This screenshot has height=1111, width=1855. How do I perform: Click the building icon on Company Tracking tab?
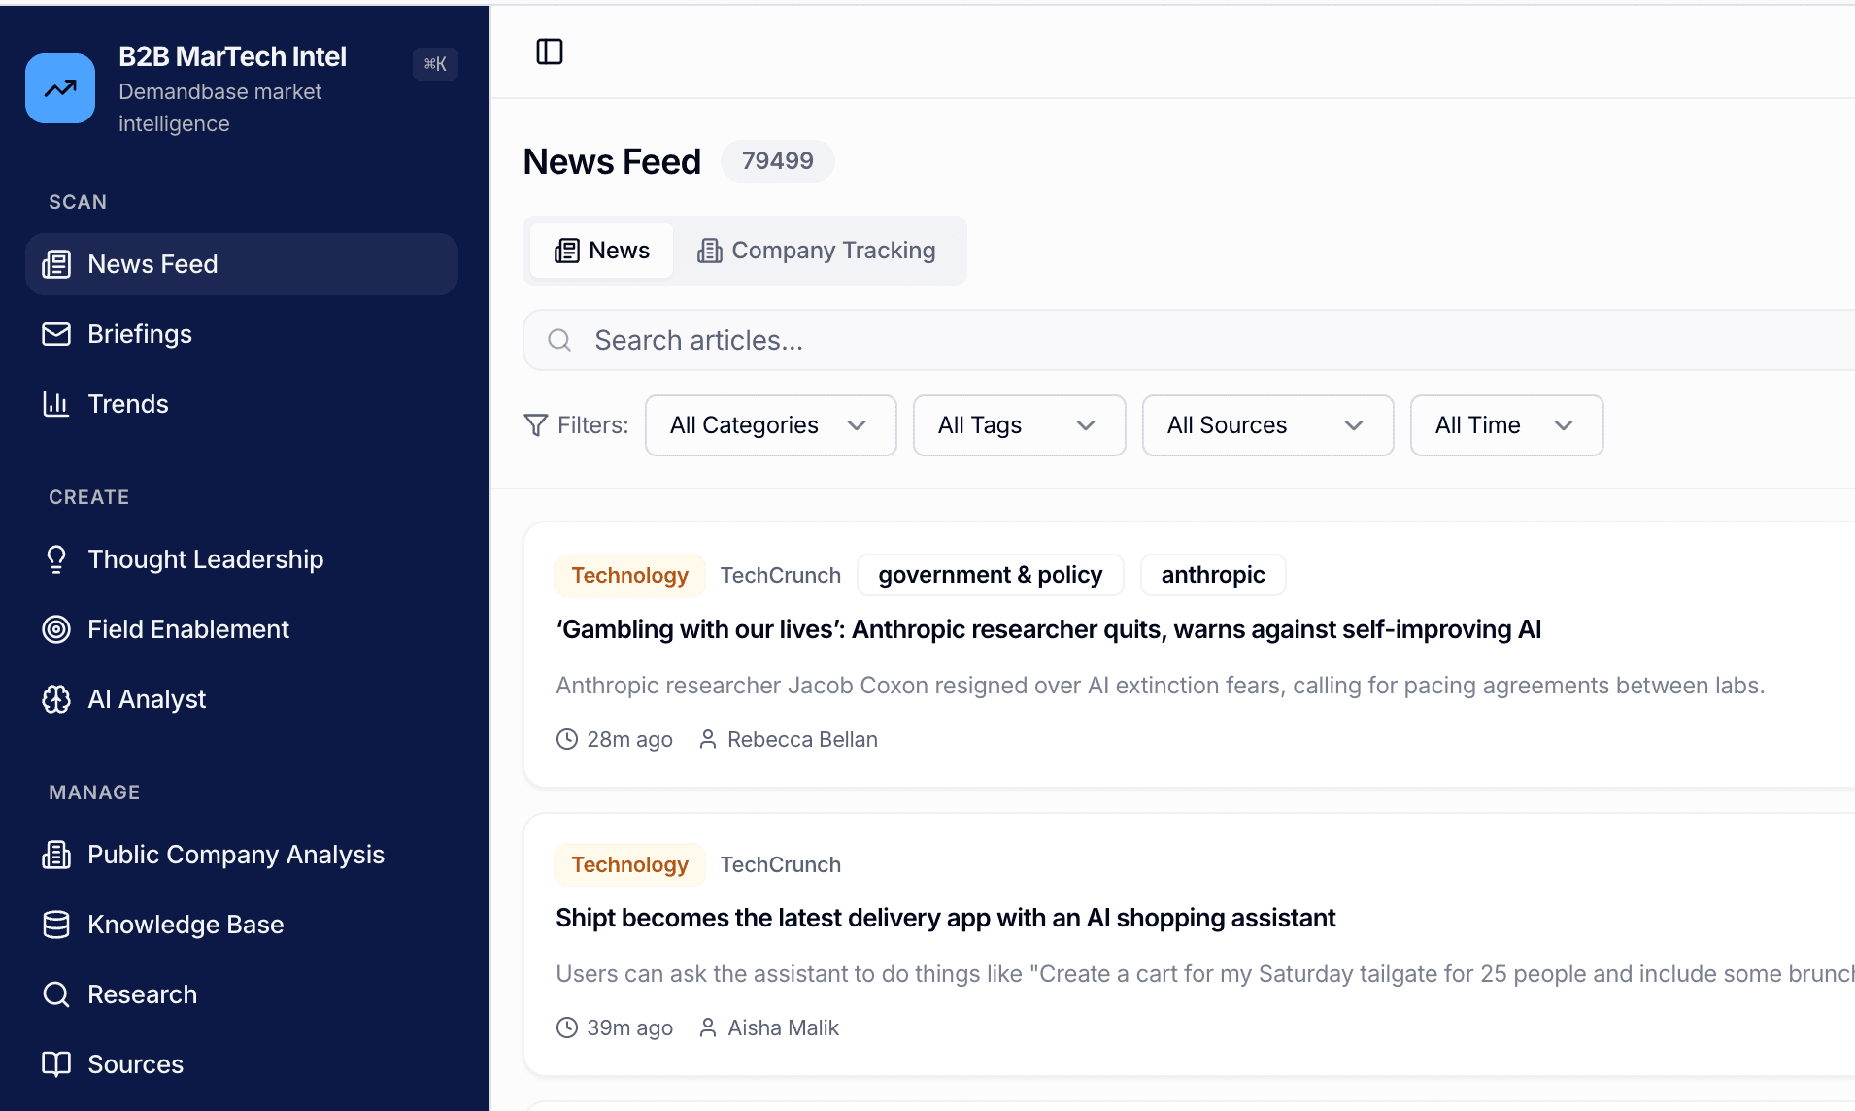[710, 251]
